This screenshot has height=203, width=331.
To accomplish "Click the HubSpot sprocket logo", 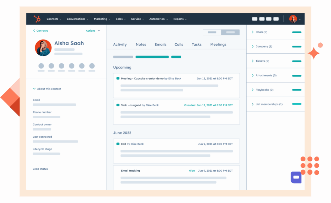I will coord(37,19).
